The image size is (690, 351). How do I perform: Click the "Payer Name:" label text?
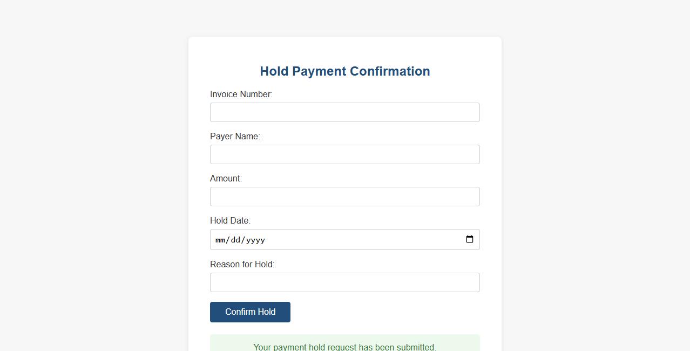coord(235,136)
